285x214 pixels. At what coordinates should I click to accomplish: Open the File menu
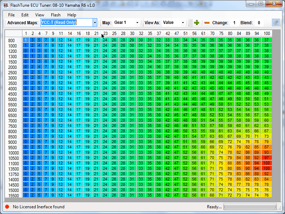[11, 15]
